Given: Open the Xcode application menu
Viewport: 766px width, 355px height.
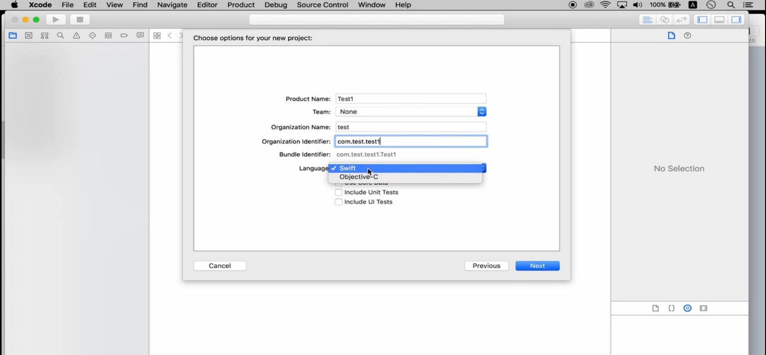Looking at the screenshot, I should pyautogui.click(x=40, y=5).
